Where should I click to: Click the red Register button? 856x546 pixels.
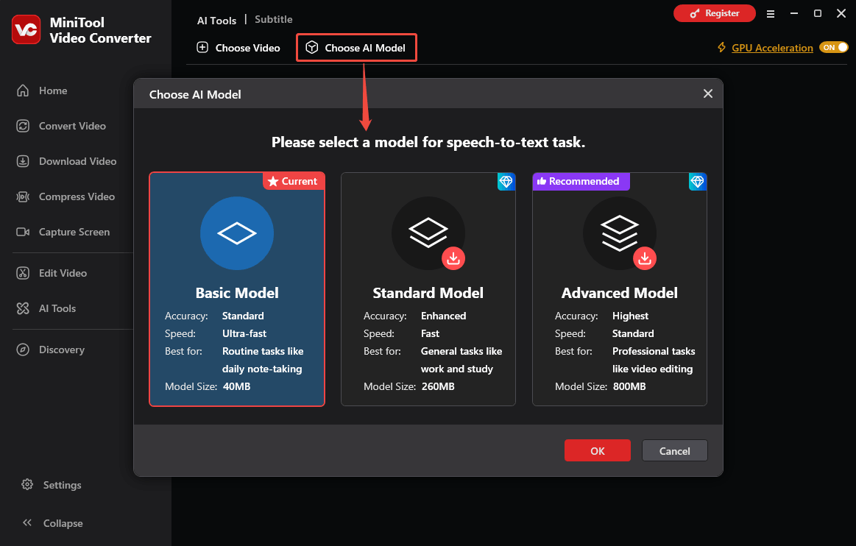(x=714, y=13)
